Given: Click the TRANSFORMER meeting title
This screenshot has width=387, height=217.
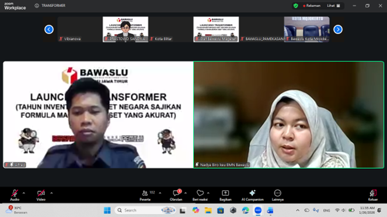Looking at the screenshot, I should [x=54, y=5].
